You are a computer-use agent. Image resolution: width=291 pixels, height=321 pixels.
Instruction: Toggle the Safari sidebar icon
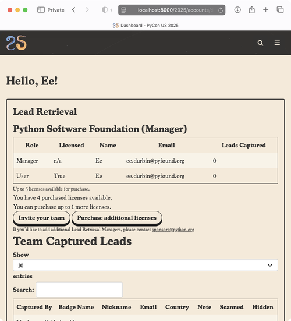[x=41, y=10]
